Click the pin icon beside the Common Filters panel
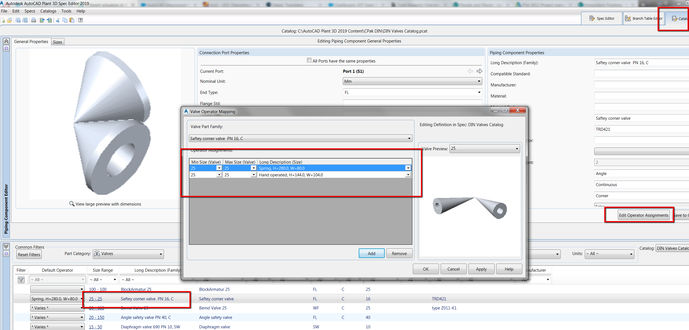The image size is (689, 330). (6, 253)
